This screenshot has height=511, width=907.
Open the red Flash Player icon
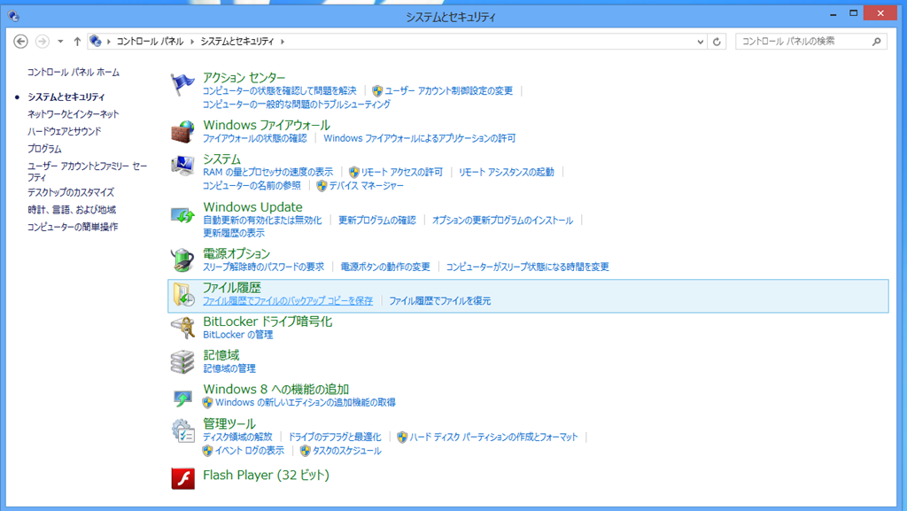point(182,478)
